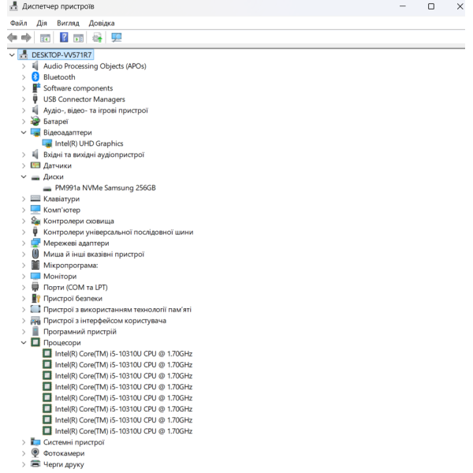
Task: Click the Черги друку label text
Action: pos(64,464)
